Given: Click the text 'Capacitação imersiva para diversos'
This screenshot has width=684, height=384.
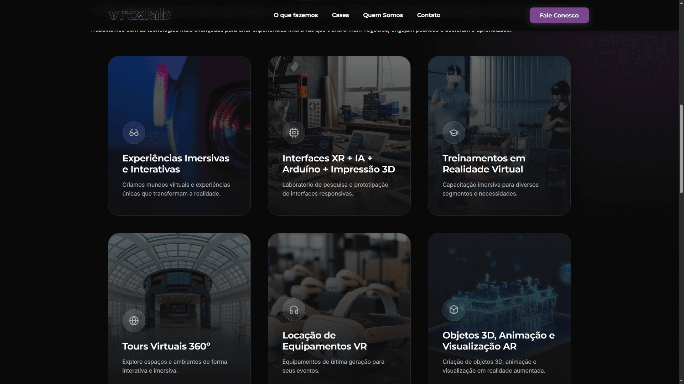Looking at the screenshot, I should (x=491, y=185).
